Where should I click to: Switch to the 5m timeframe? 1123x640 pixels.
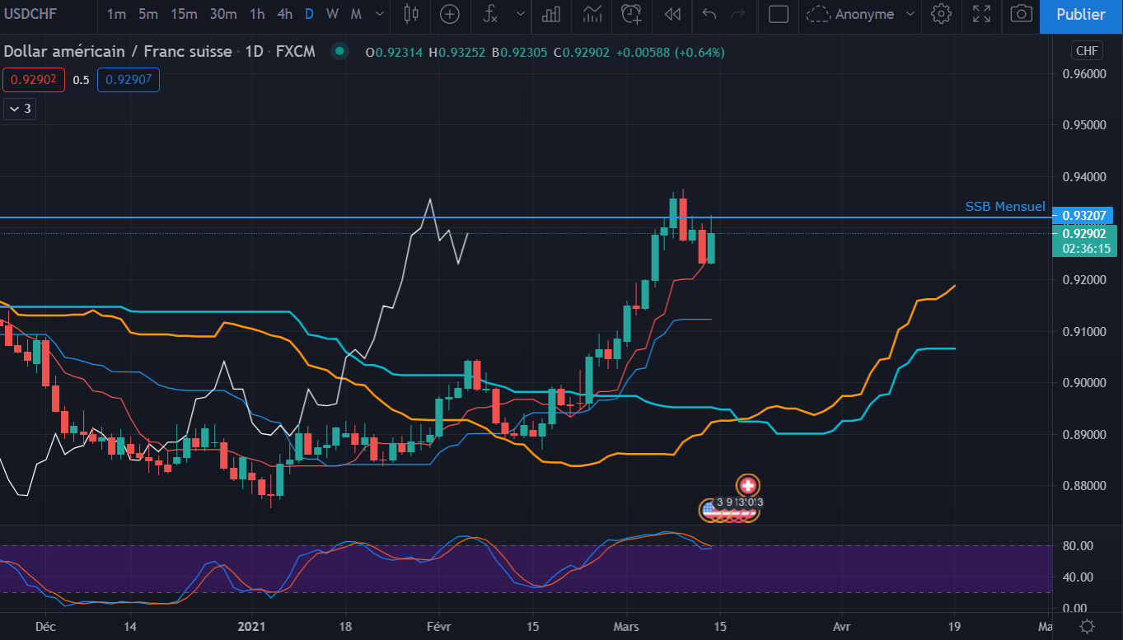(148, 14)
